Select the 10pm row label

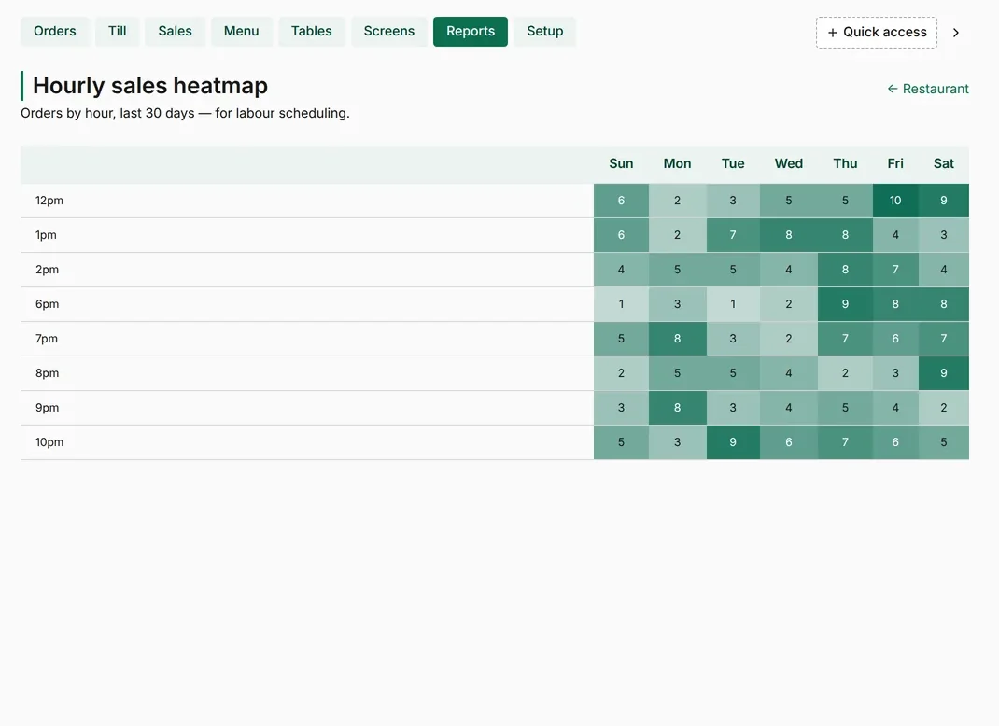(x=49, y=442)
